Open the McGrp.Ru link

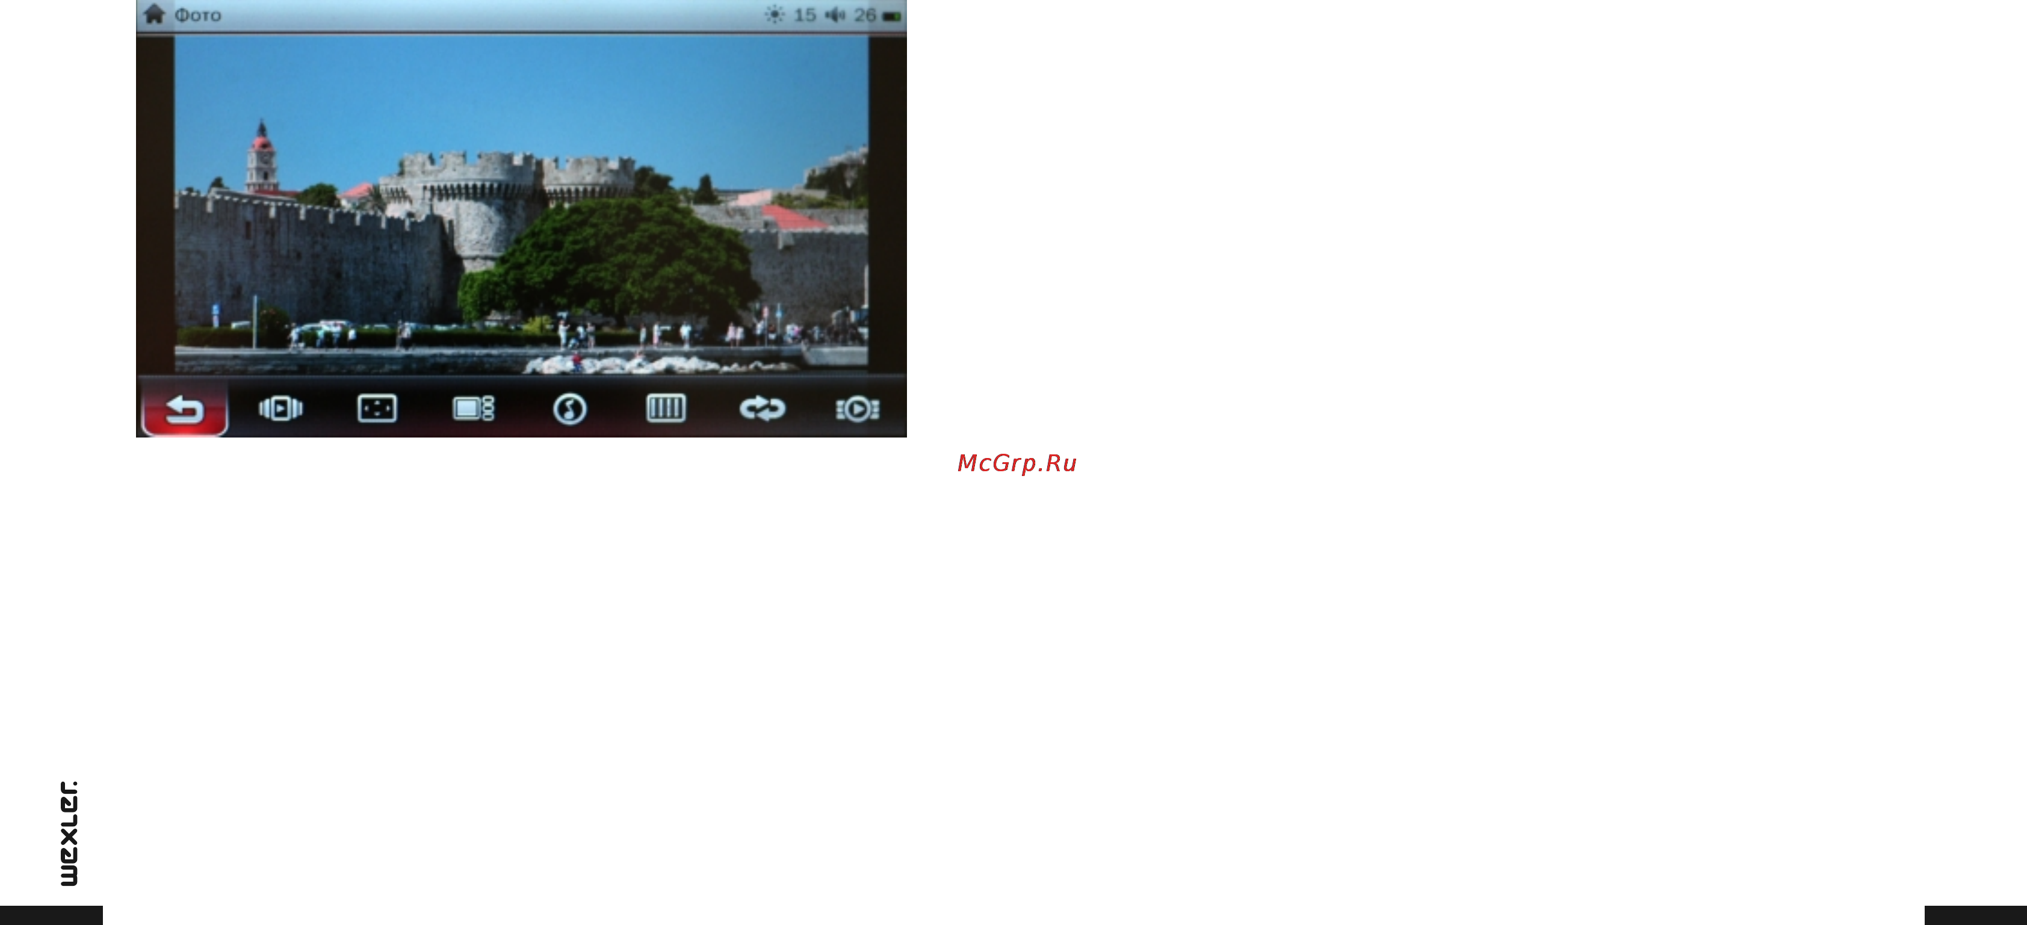tap(1017, 463)
